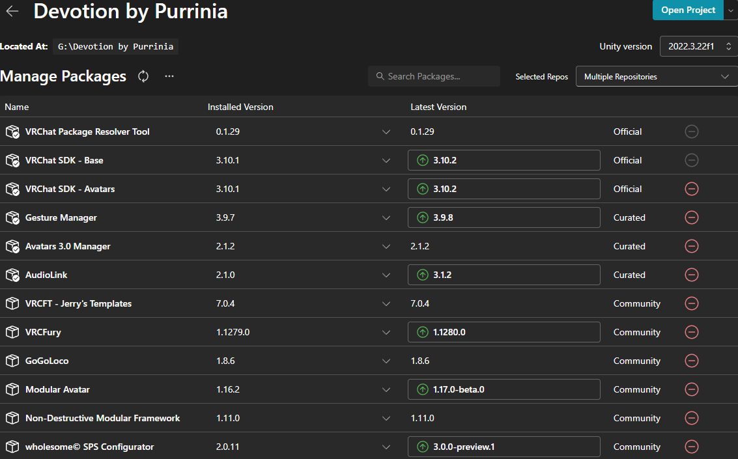
Task: Open the dropdown arrow beside Open Project
Action: [730, 10]
